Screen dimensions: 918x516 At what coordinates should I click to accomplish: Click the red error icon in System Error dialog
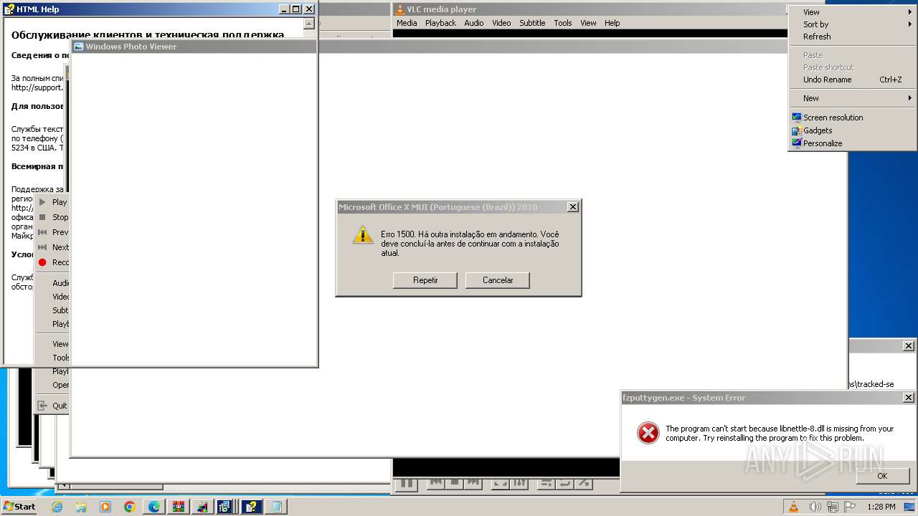pyautogui.click(x=648, y=433)
